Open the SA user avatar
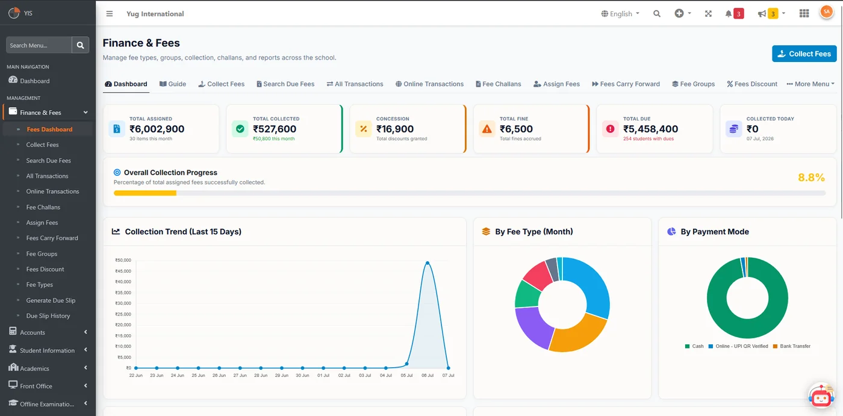 click(x=826, y=12)
